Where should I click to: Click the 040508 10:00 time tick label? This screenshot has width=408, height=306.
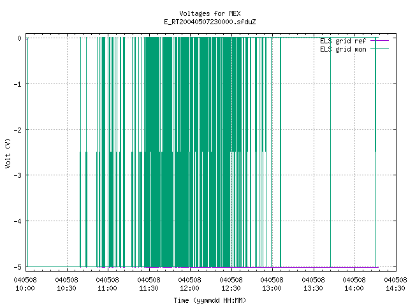point(25,284)
